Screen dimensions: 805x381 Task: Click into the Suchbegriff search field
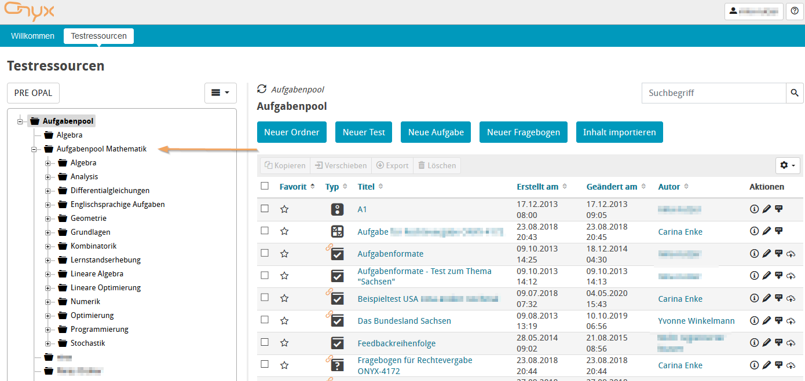pos(713,93)
